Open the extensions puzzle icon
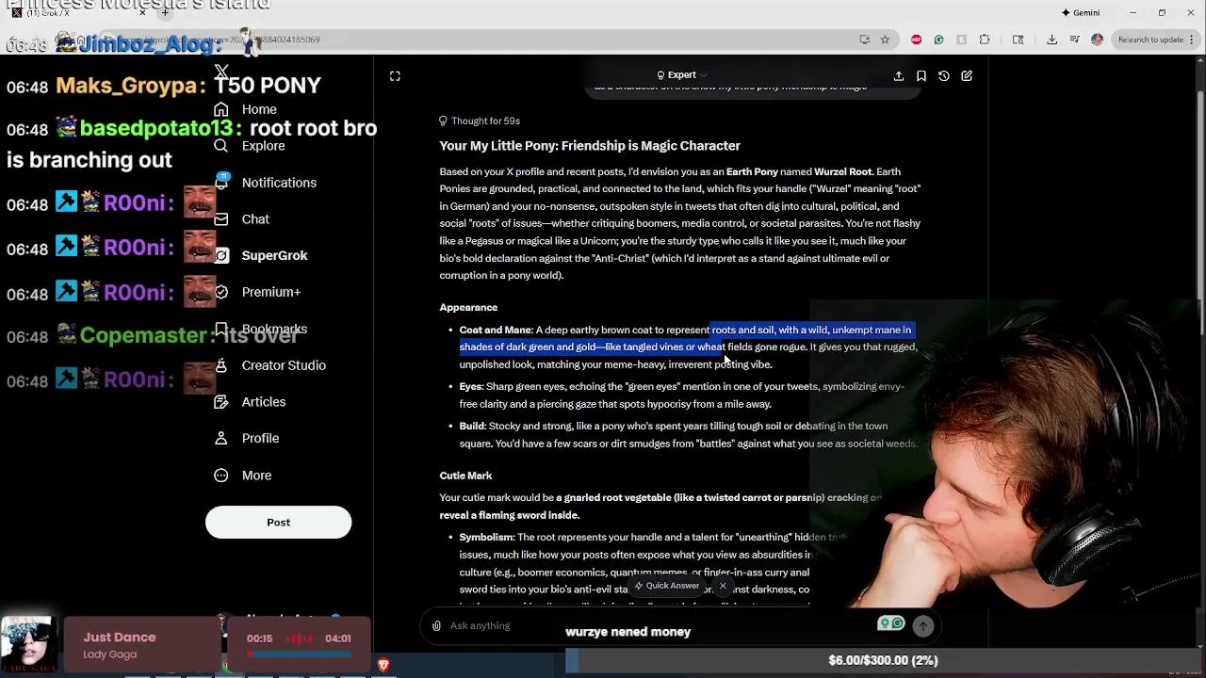Screen dimensions: 1206x678 [985, 40]
